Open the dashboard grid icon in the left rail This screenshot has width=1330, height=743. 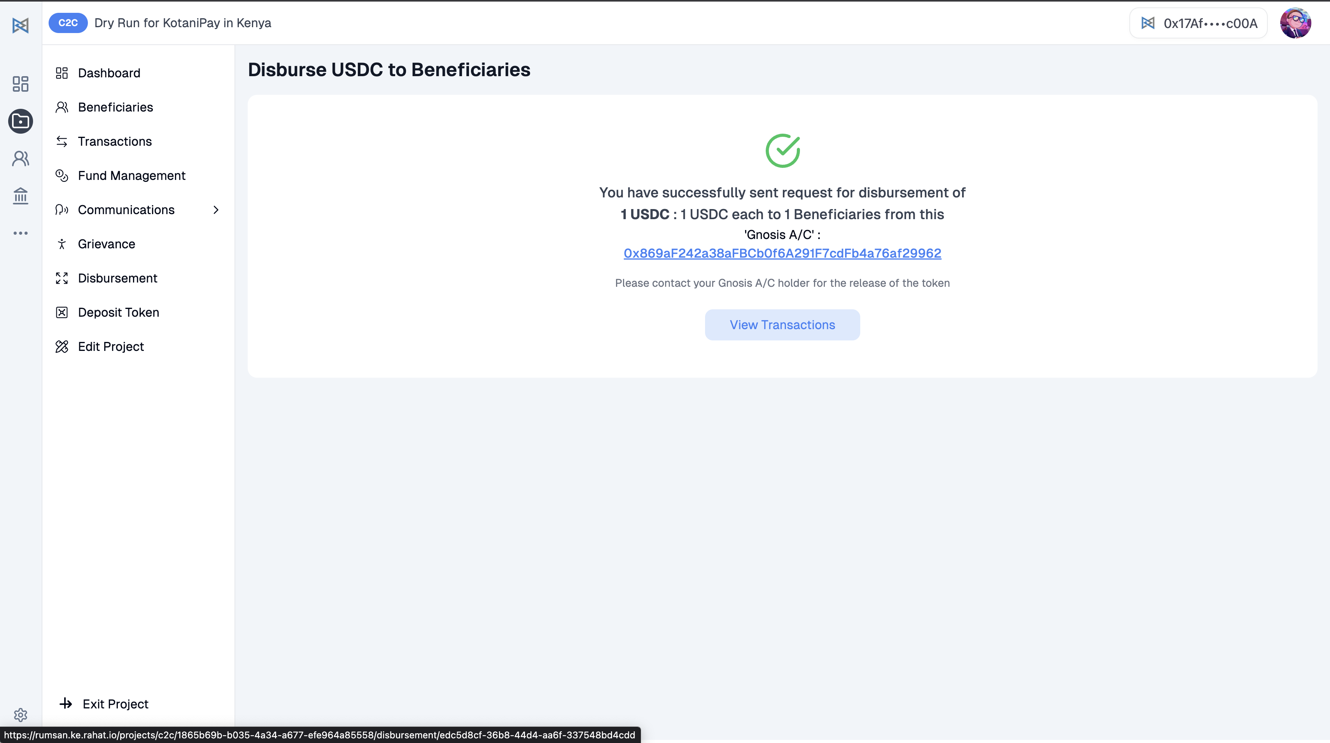tap(21, 84)
